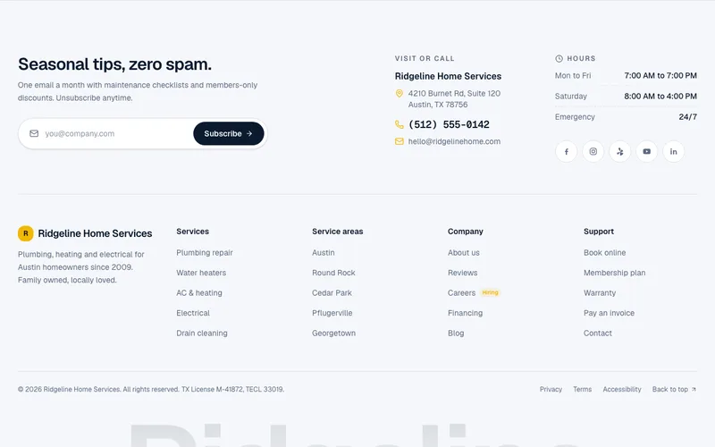Viewport: 715px width, 447px height.
Task: Click the Company column heading
Action: point(465,232)
